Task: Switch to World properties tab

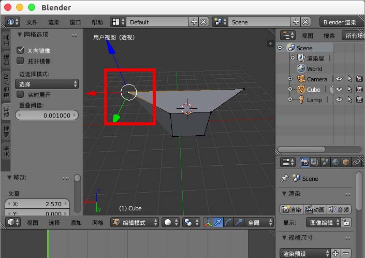Action: point(335,162)
